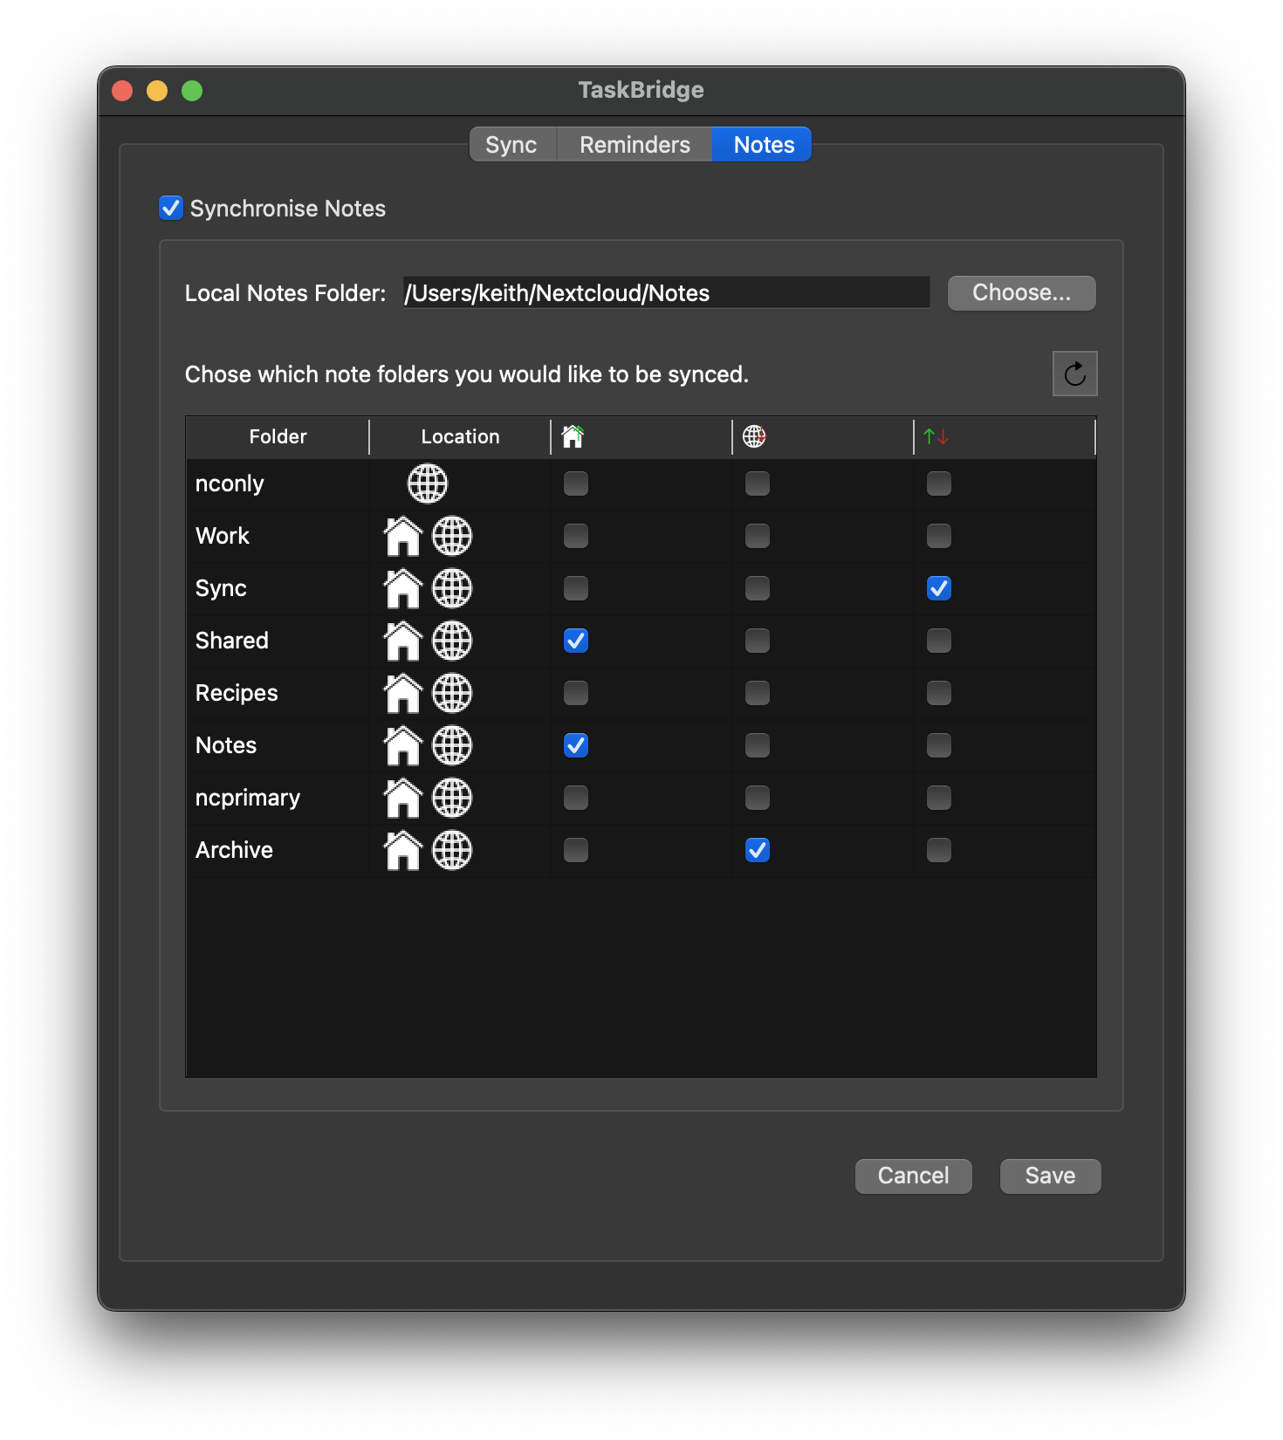This screenshot has height=1440, width=1283.
Task: Click the refresh folder list icon
Action: pyautogui.click(x=1074, y=374)
